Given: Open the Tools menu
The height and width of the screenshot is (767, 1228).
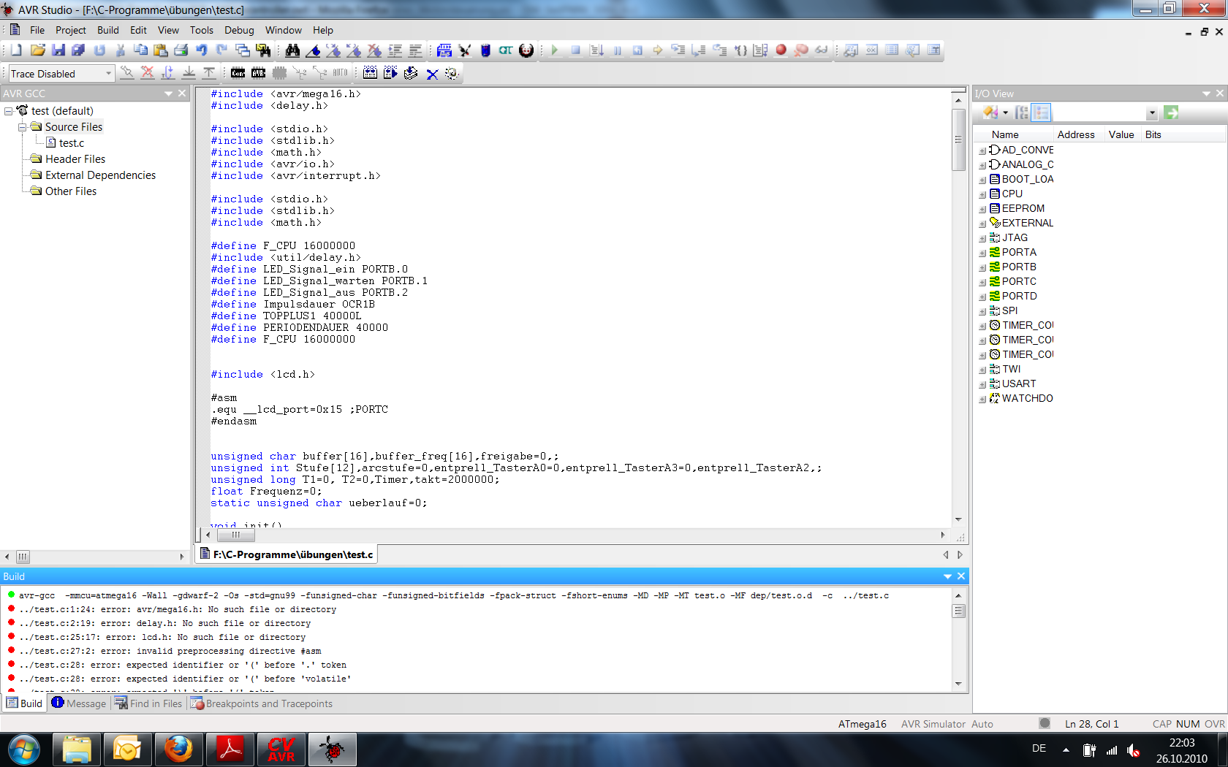Looking at the screenshot, I should tap(202, 30).
